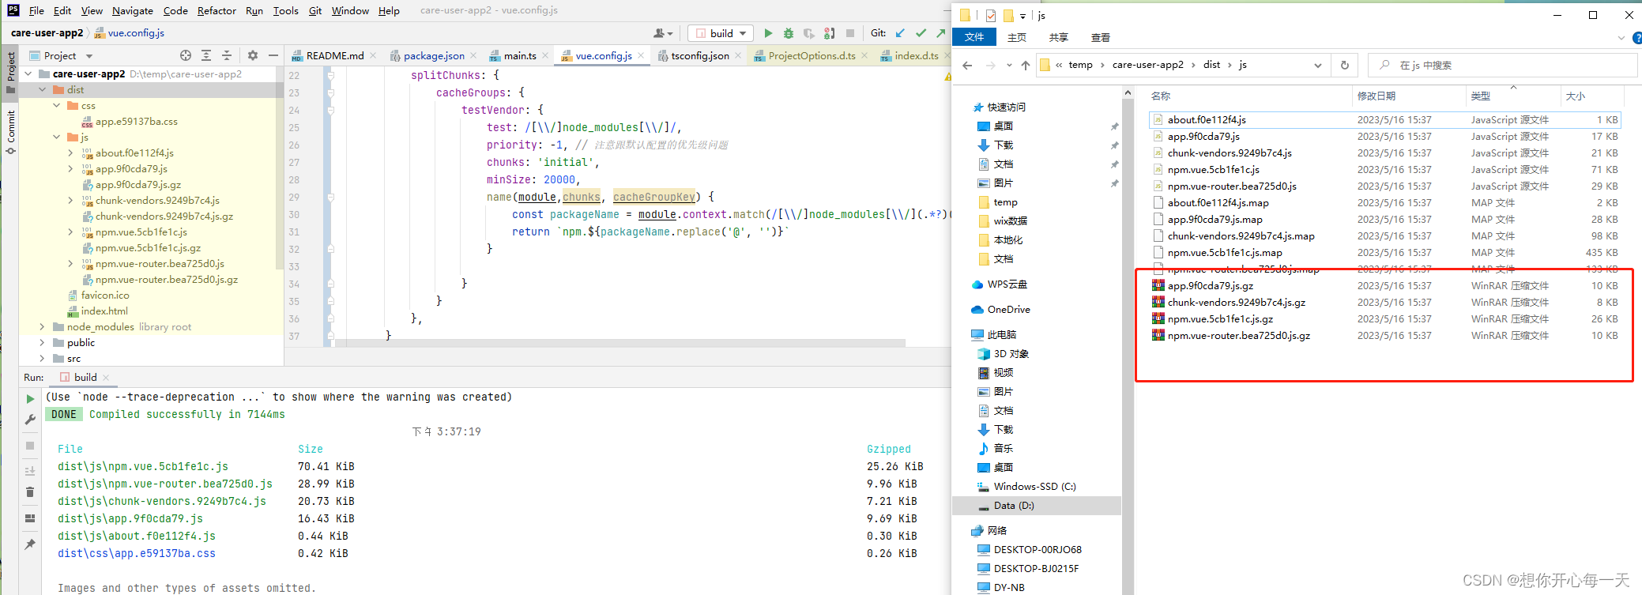Collapse the dist folder in project tree

[x=43, y=90]
